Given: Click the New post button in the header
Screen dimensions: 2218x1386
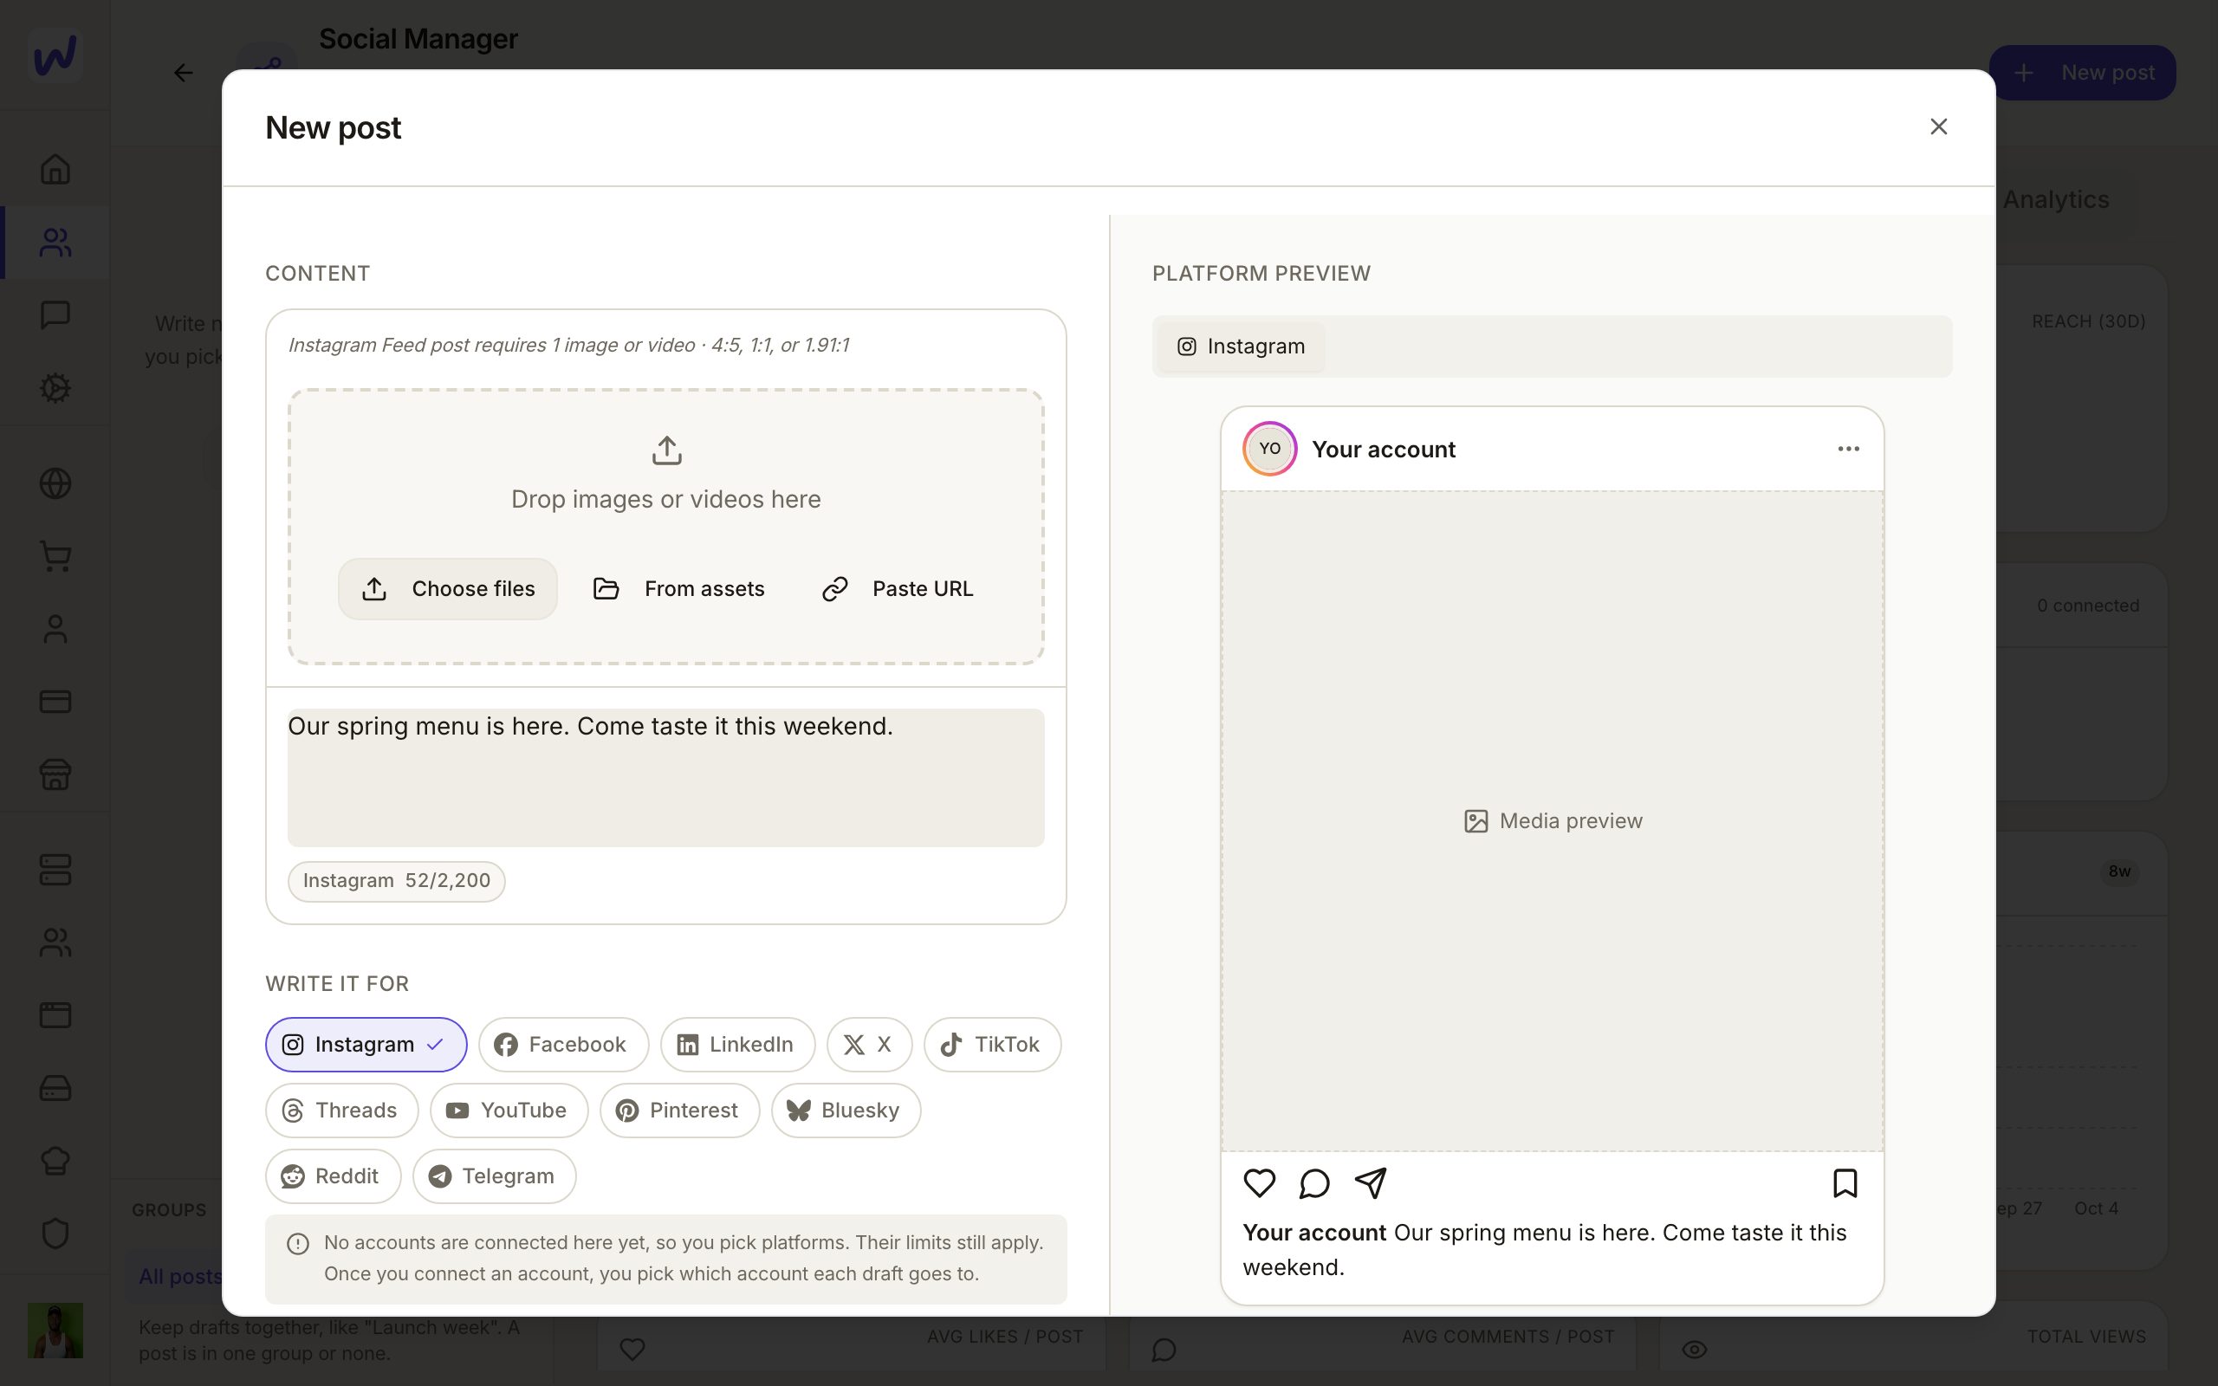Looking at the screenshot, I should [x=2082, y=73].
